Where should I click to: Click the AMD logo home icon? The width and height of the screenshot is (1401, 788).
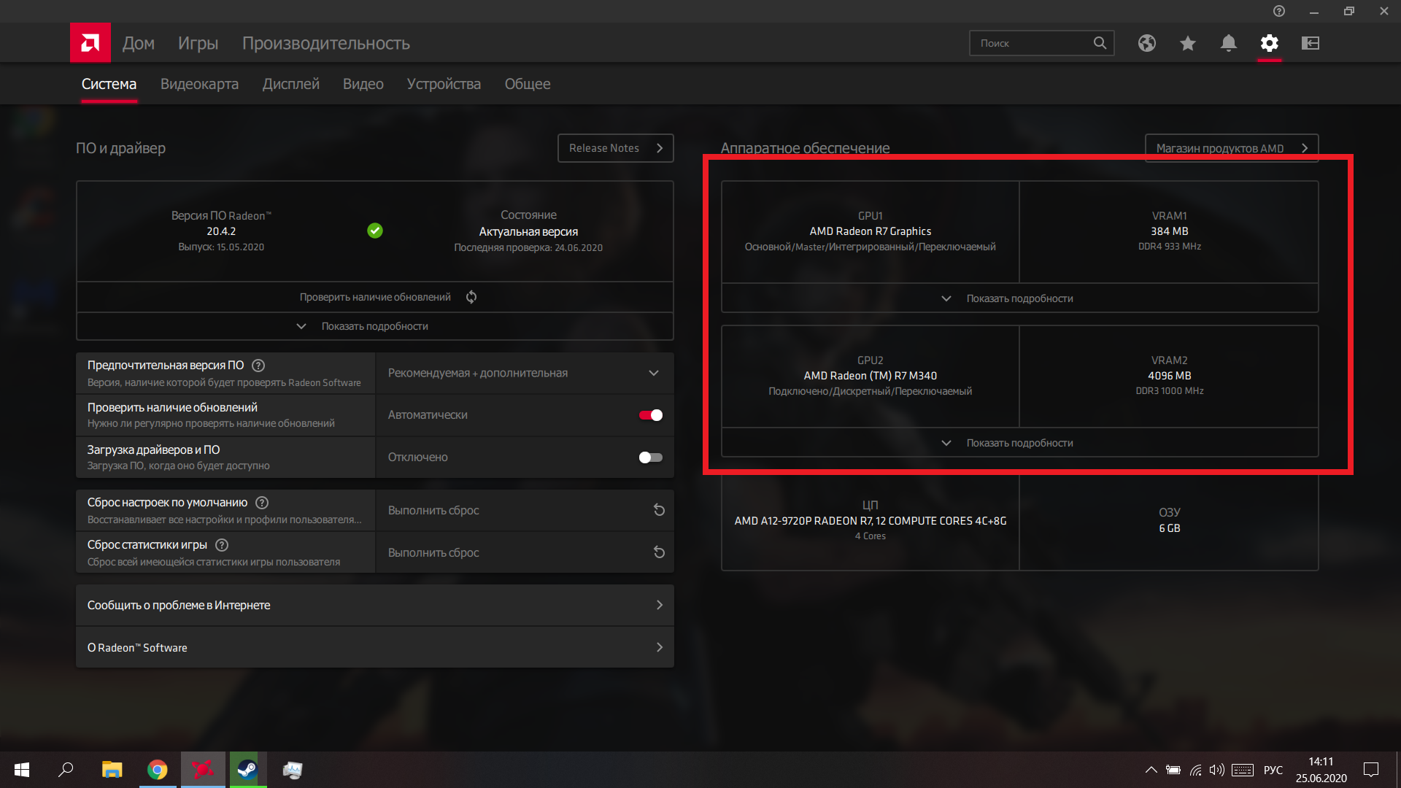click(90, 43)
